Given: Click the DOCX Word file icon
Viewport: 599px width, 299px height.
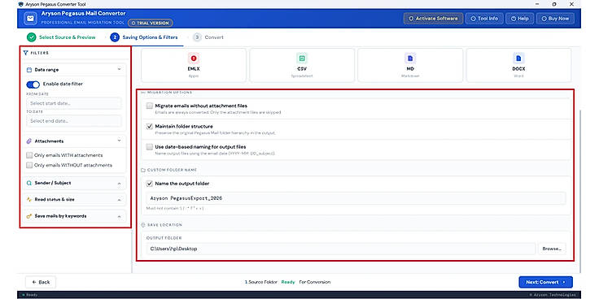Looking at the screenshot, I should (518, 58).
